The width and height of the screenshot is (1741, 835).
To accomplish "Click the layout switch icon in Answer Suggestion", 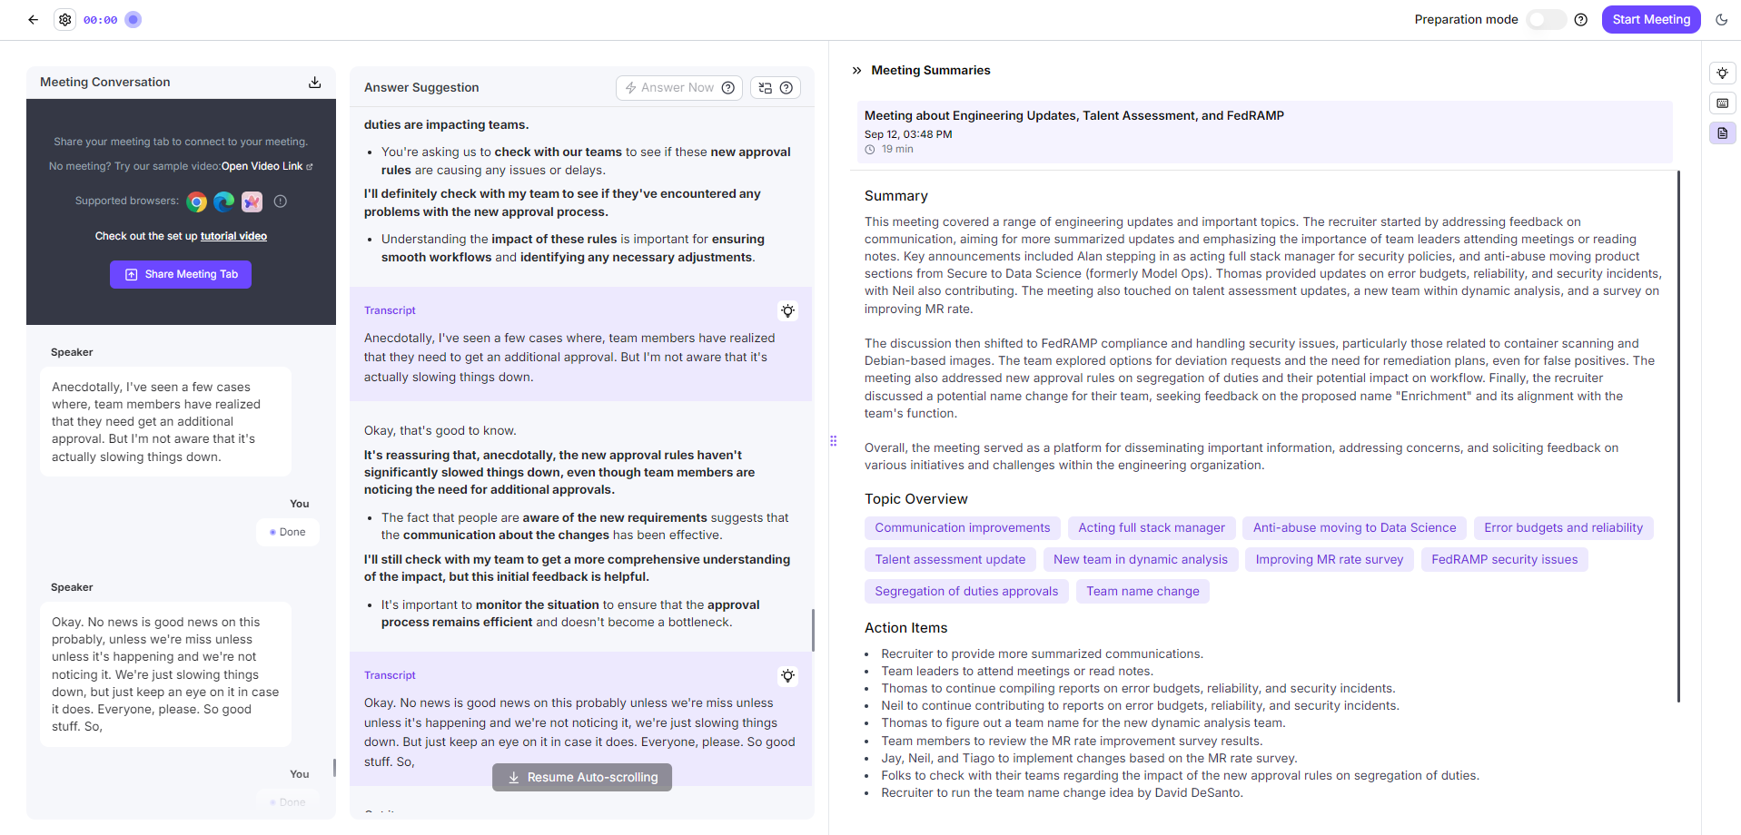I will [766, 88].
